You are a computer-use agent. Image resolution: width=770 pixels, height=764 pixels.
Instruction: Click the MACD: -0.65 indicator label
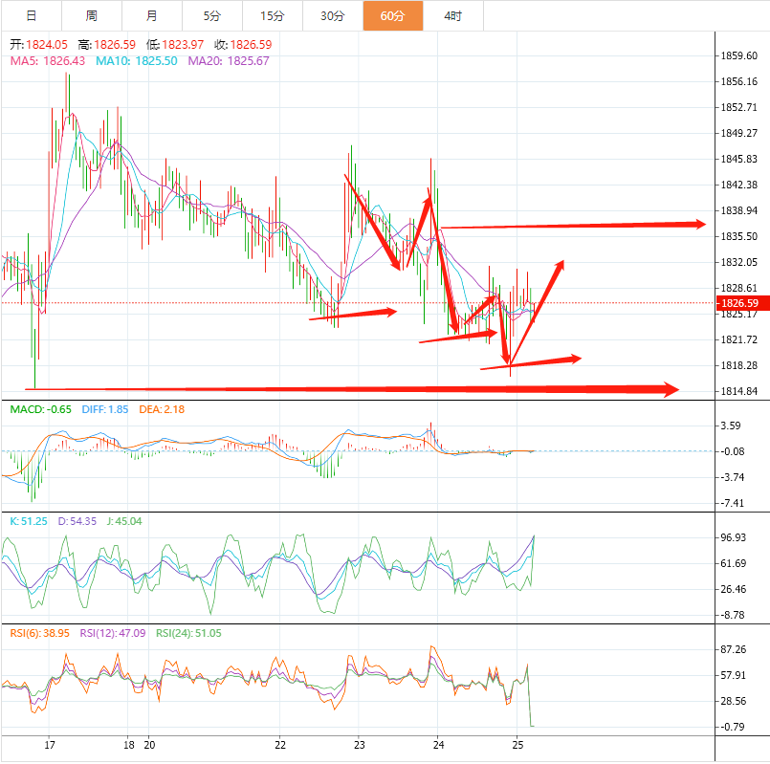[x=41, y=409]
